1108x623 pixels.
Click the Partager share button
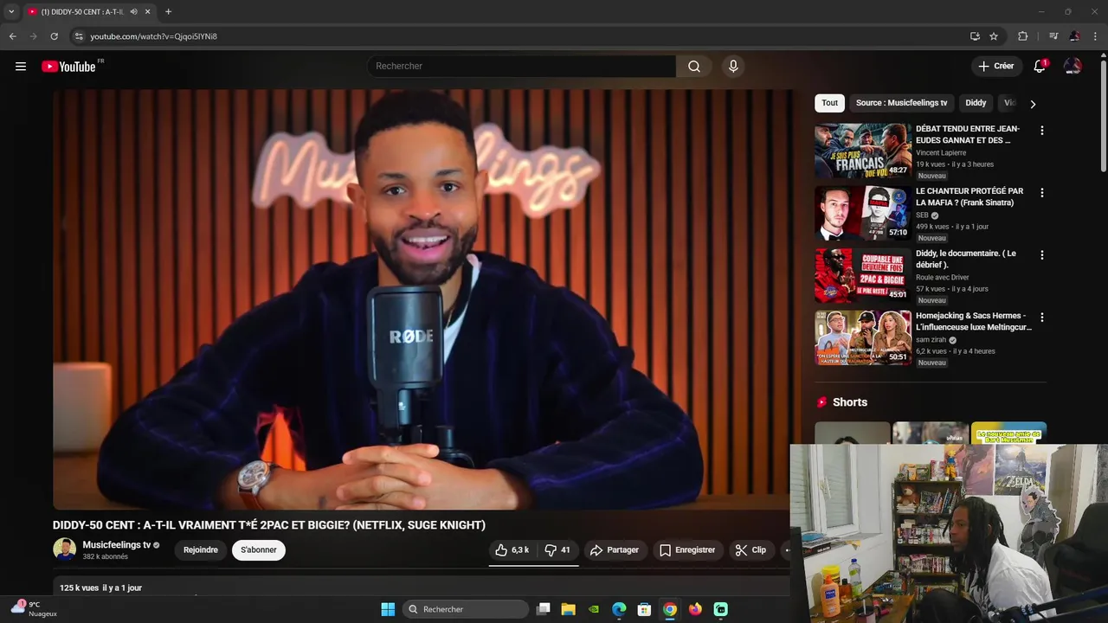coord(615,550)
